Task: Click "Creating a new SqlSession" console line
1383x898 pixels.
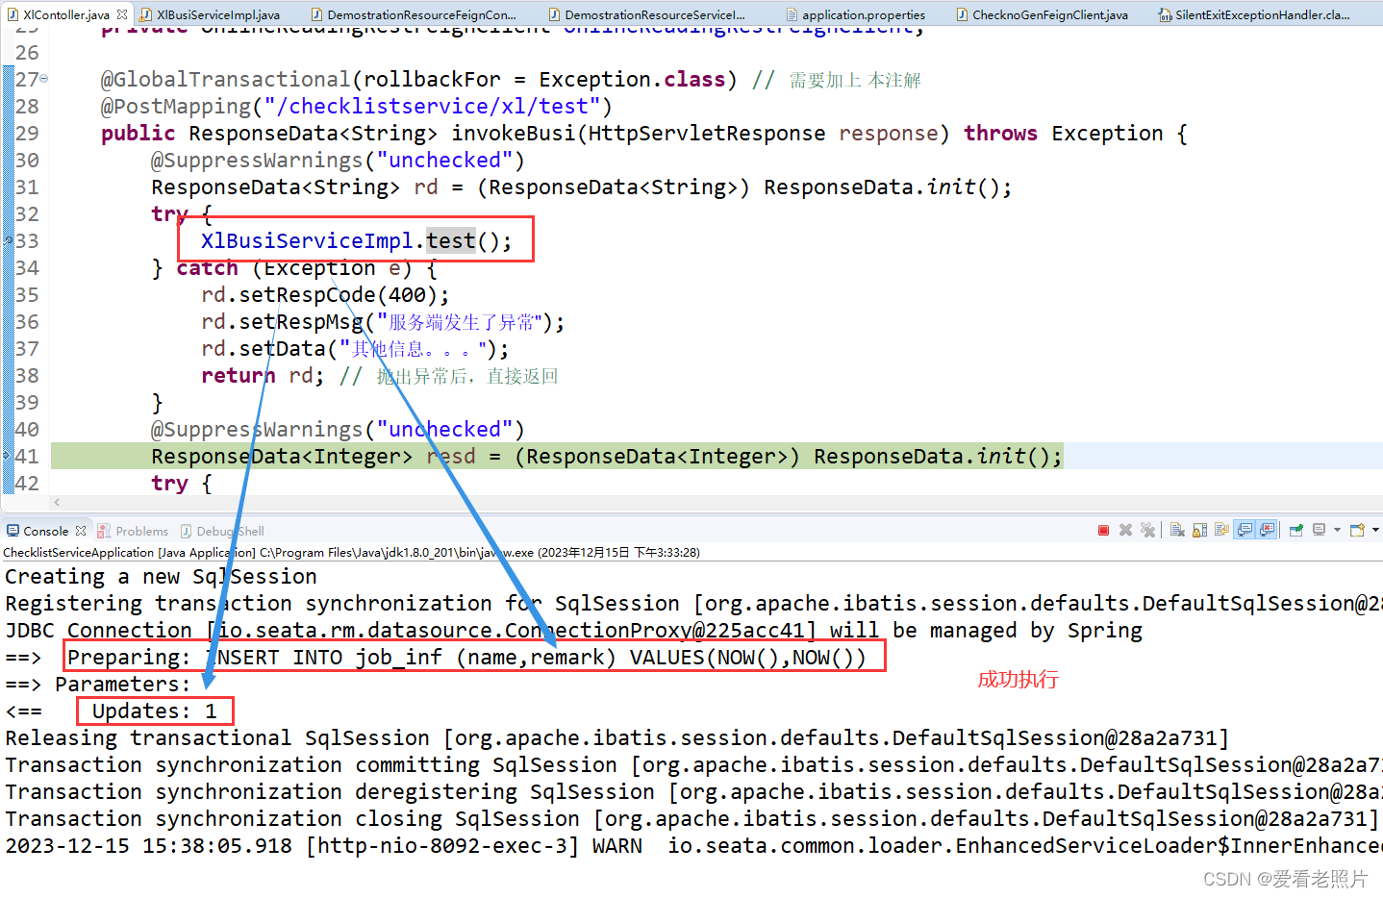Action: click(x=161, y=576)
